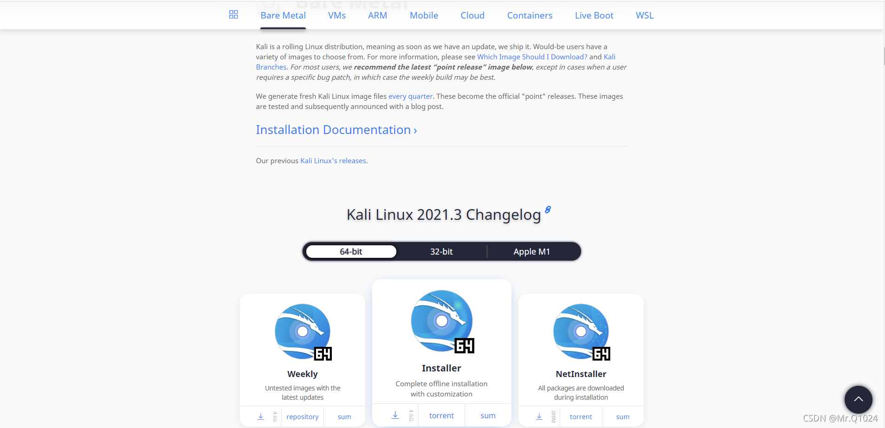Download the Weekly image via arrow icon
Viewport: 885px width, 428px height.
261,416
